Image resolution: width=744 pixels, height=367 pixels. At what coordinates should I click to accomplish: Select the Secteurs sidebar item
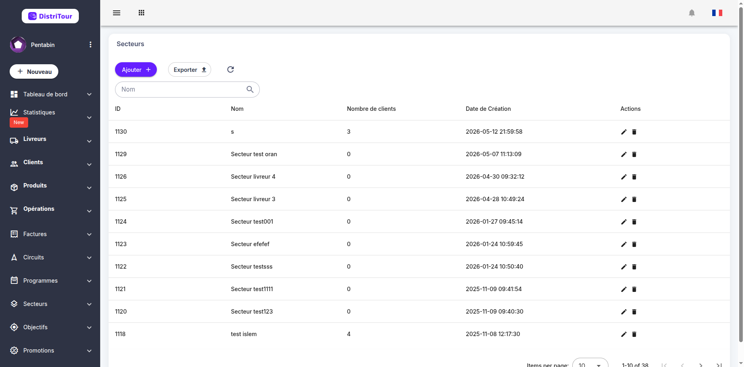50,304
